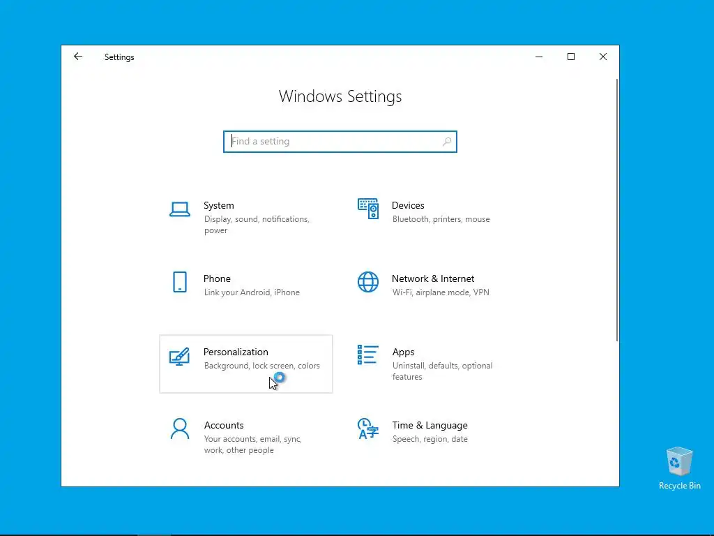The width and height of the screenshot is (714, 536).
Task: Click the Windows Settings heading
Action: 340,96
